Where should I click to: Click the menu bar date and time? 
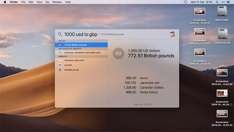pos(201,2)
